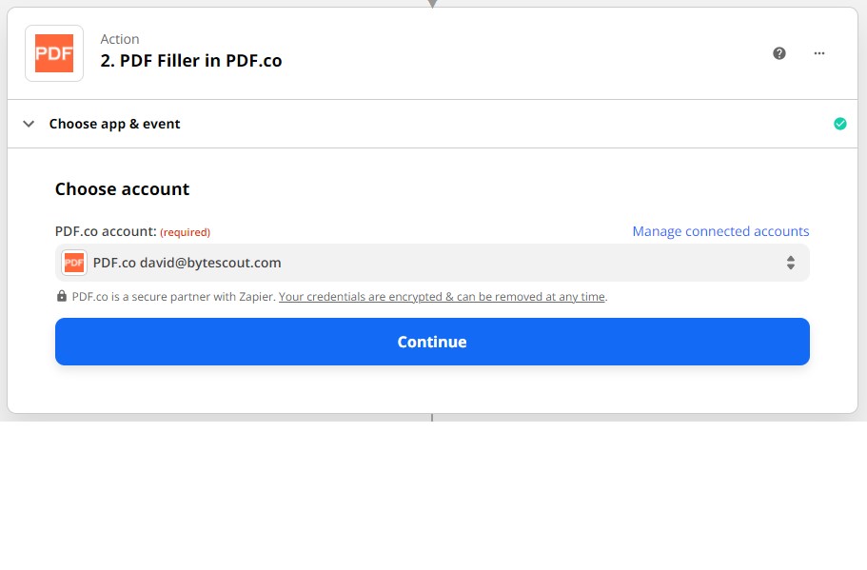The width and height of the screenshot is (867, 570).
Task: Click the small PDF icon in account field
Action: pyautogui.click(x=74, y=263)
